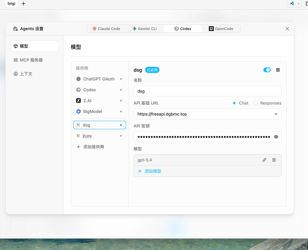Toggle the dsg provider enabled switch
Screen dimensions: 308x250
click(267, 70)
